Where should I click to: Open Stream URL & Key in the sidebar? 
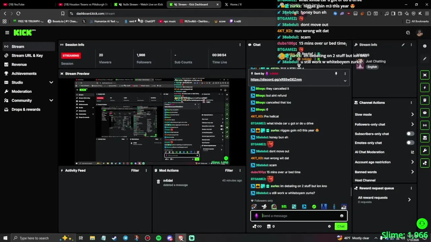click(29, 55)
